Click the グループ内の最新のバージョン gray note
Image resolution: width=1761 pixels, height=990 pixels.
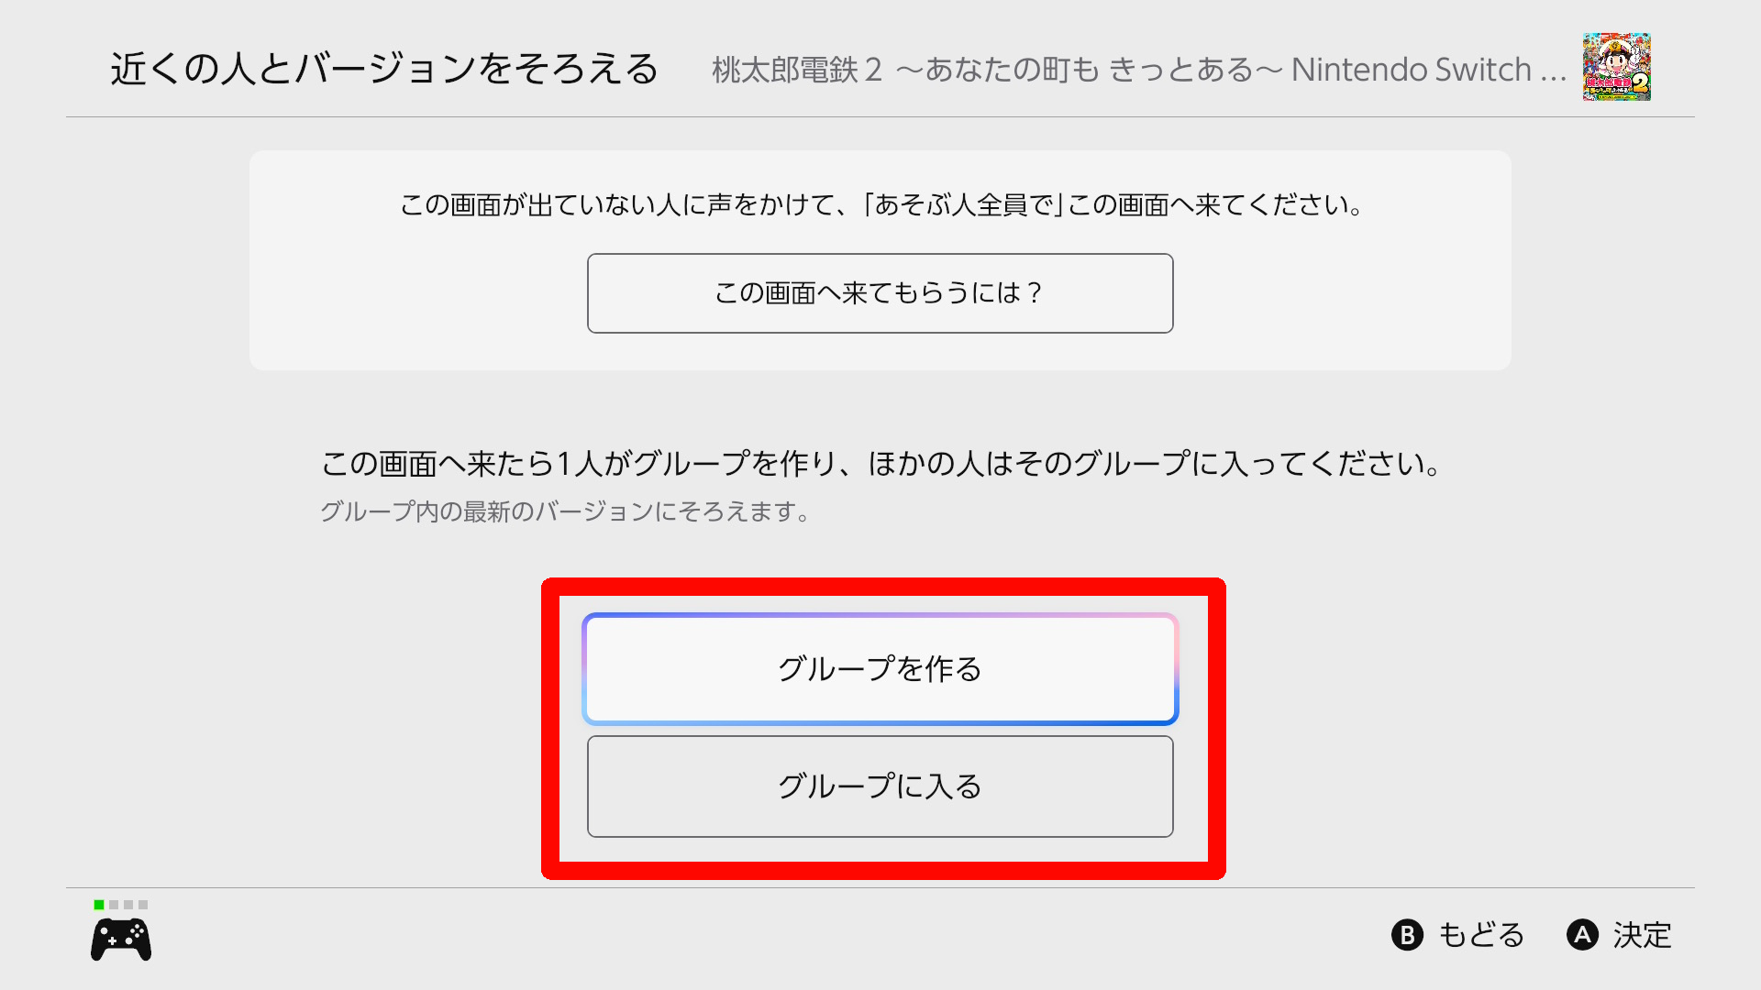click(x=565, y=511)
